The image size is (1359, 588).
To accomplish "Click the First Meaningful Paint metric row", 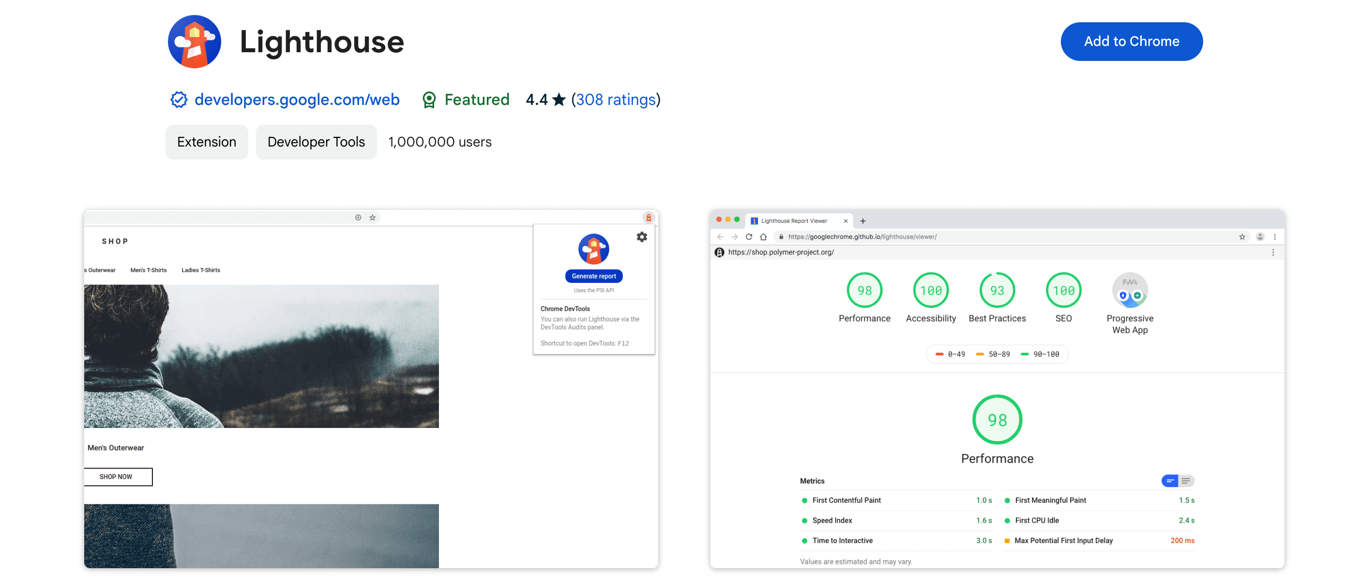I will pos(1099,500).
